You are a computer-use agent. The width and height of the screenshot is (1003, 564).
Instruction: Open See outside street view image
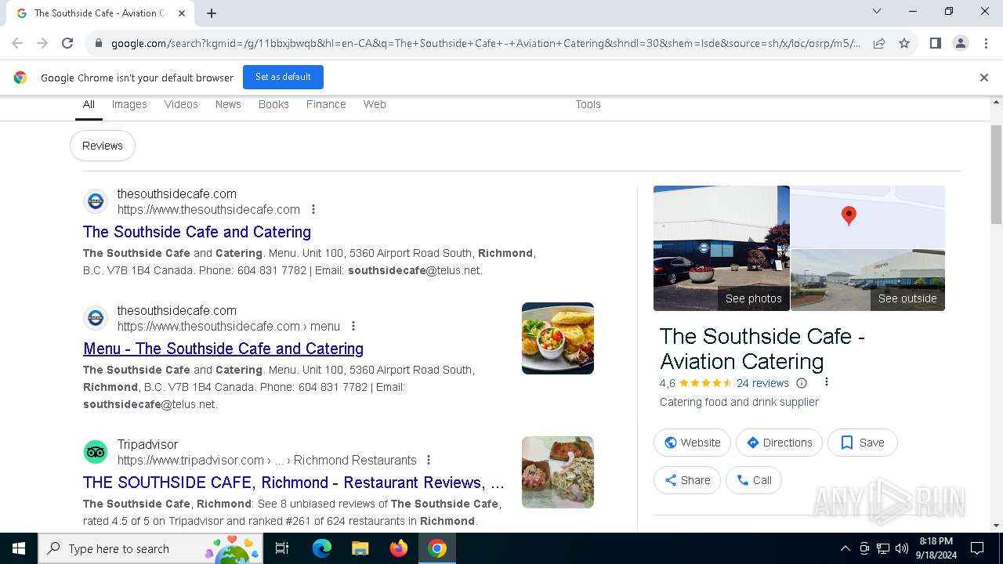867,280
